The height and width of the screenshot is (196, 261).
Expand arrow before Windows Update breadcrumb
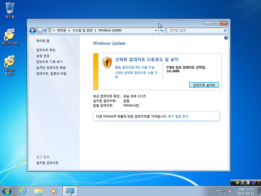[x=95, y=30]
